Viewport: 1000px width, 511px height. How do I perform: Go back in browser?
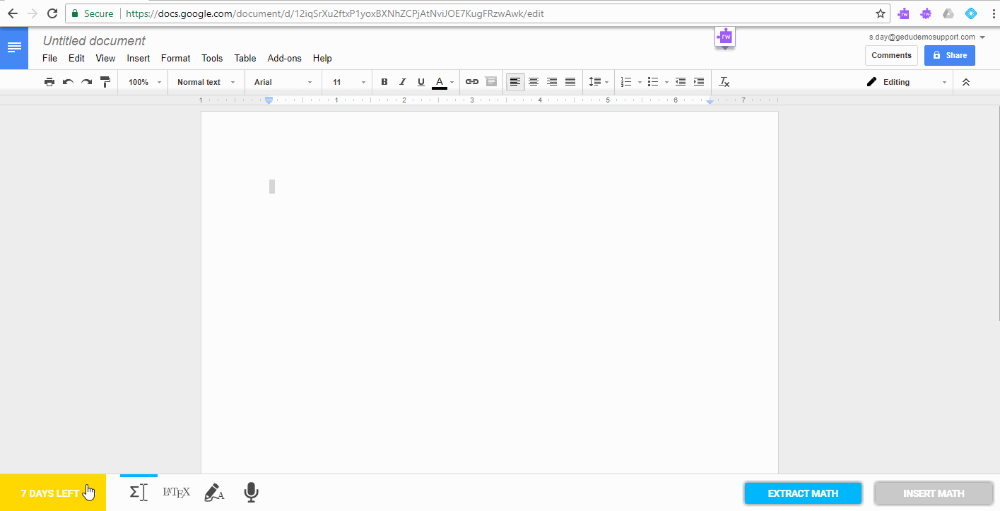[13, 13]
